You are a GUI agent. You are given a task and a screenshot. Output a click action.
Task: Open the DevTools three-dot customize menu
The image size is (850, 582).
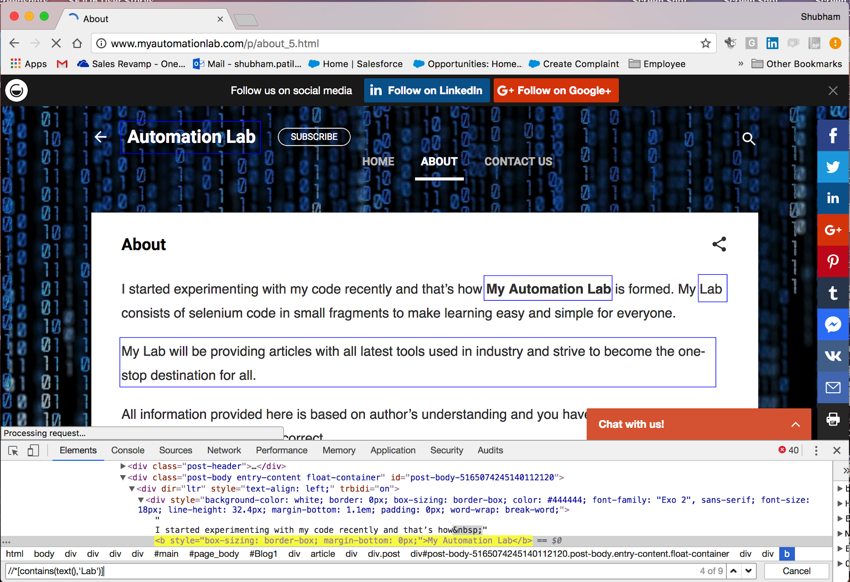pos(816,450)
